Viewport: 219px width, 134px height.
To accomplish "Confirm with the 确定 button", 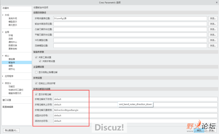I will [x=199, y=130].
